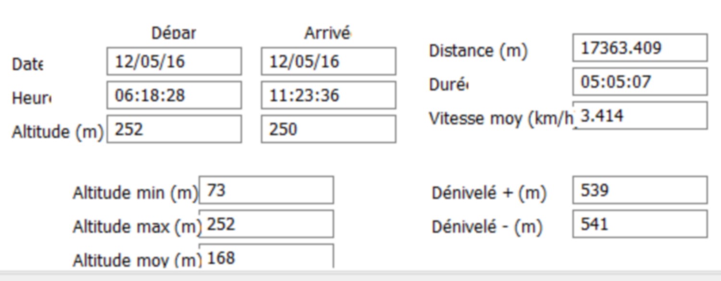Click the arrival altitude field 250
Screen dimensions: 721x281
(329, 129)
